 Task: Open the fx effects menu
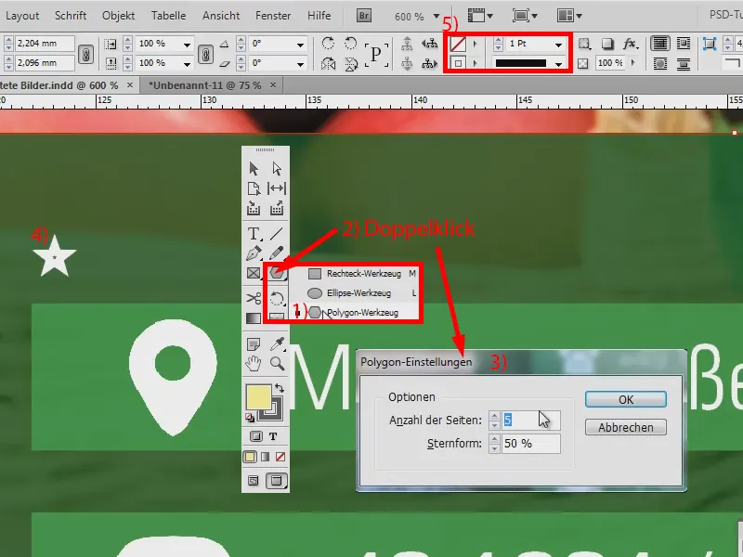[x=630, y=44]
